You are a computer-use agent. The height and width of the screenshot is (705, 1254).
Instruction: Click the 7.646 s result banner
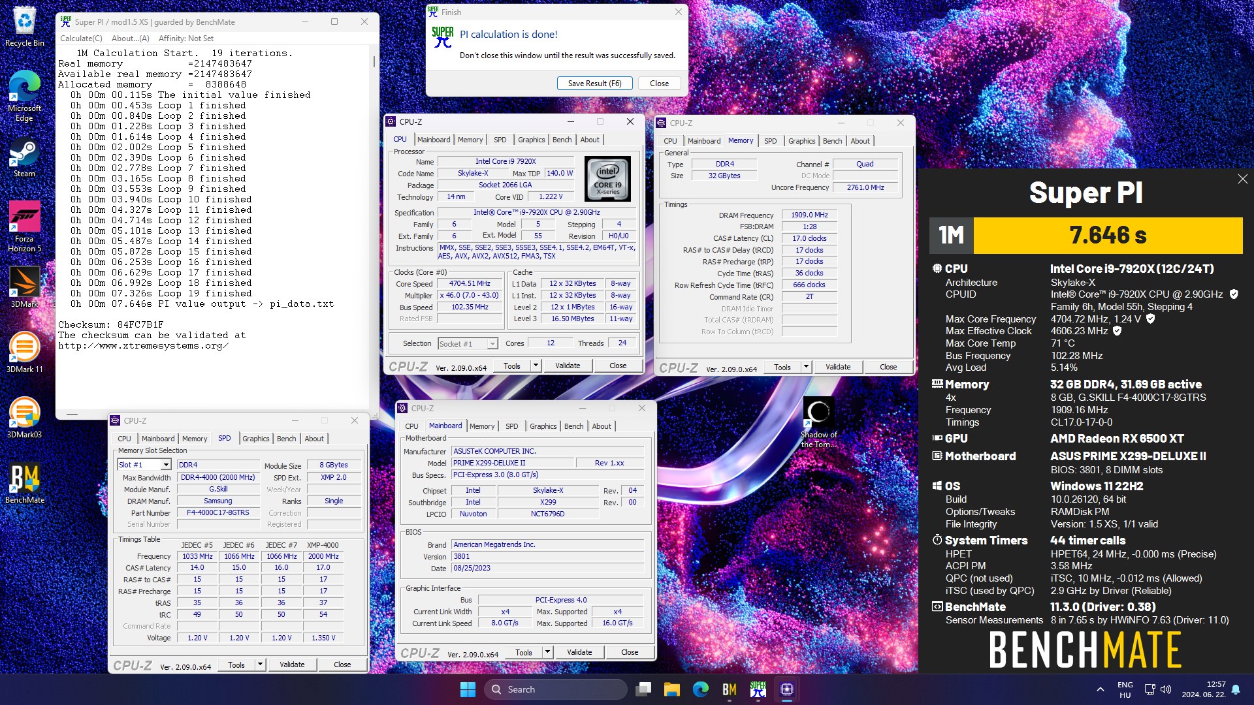(x=1108, y=235)
